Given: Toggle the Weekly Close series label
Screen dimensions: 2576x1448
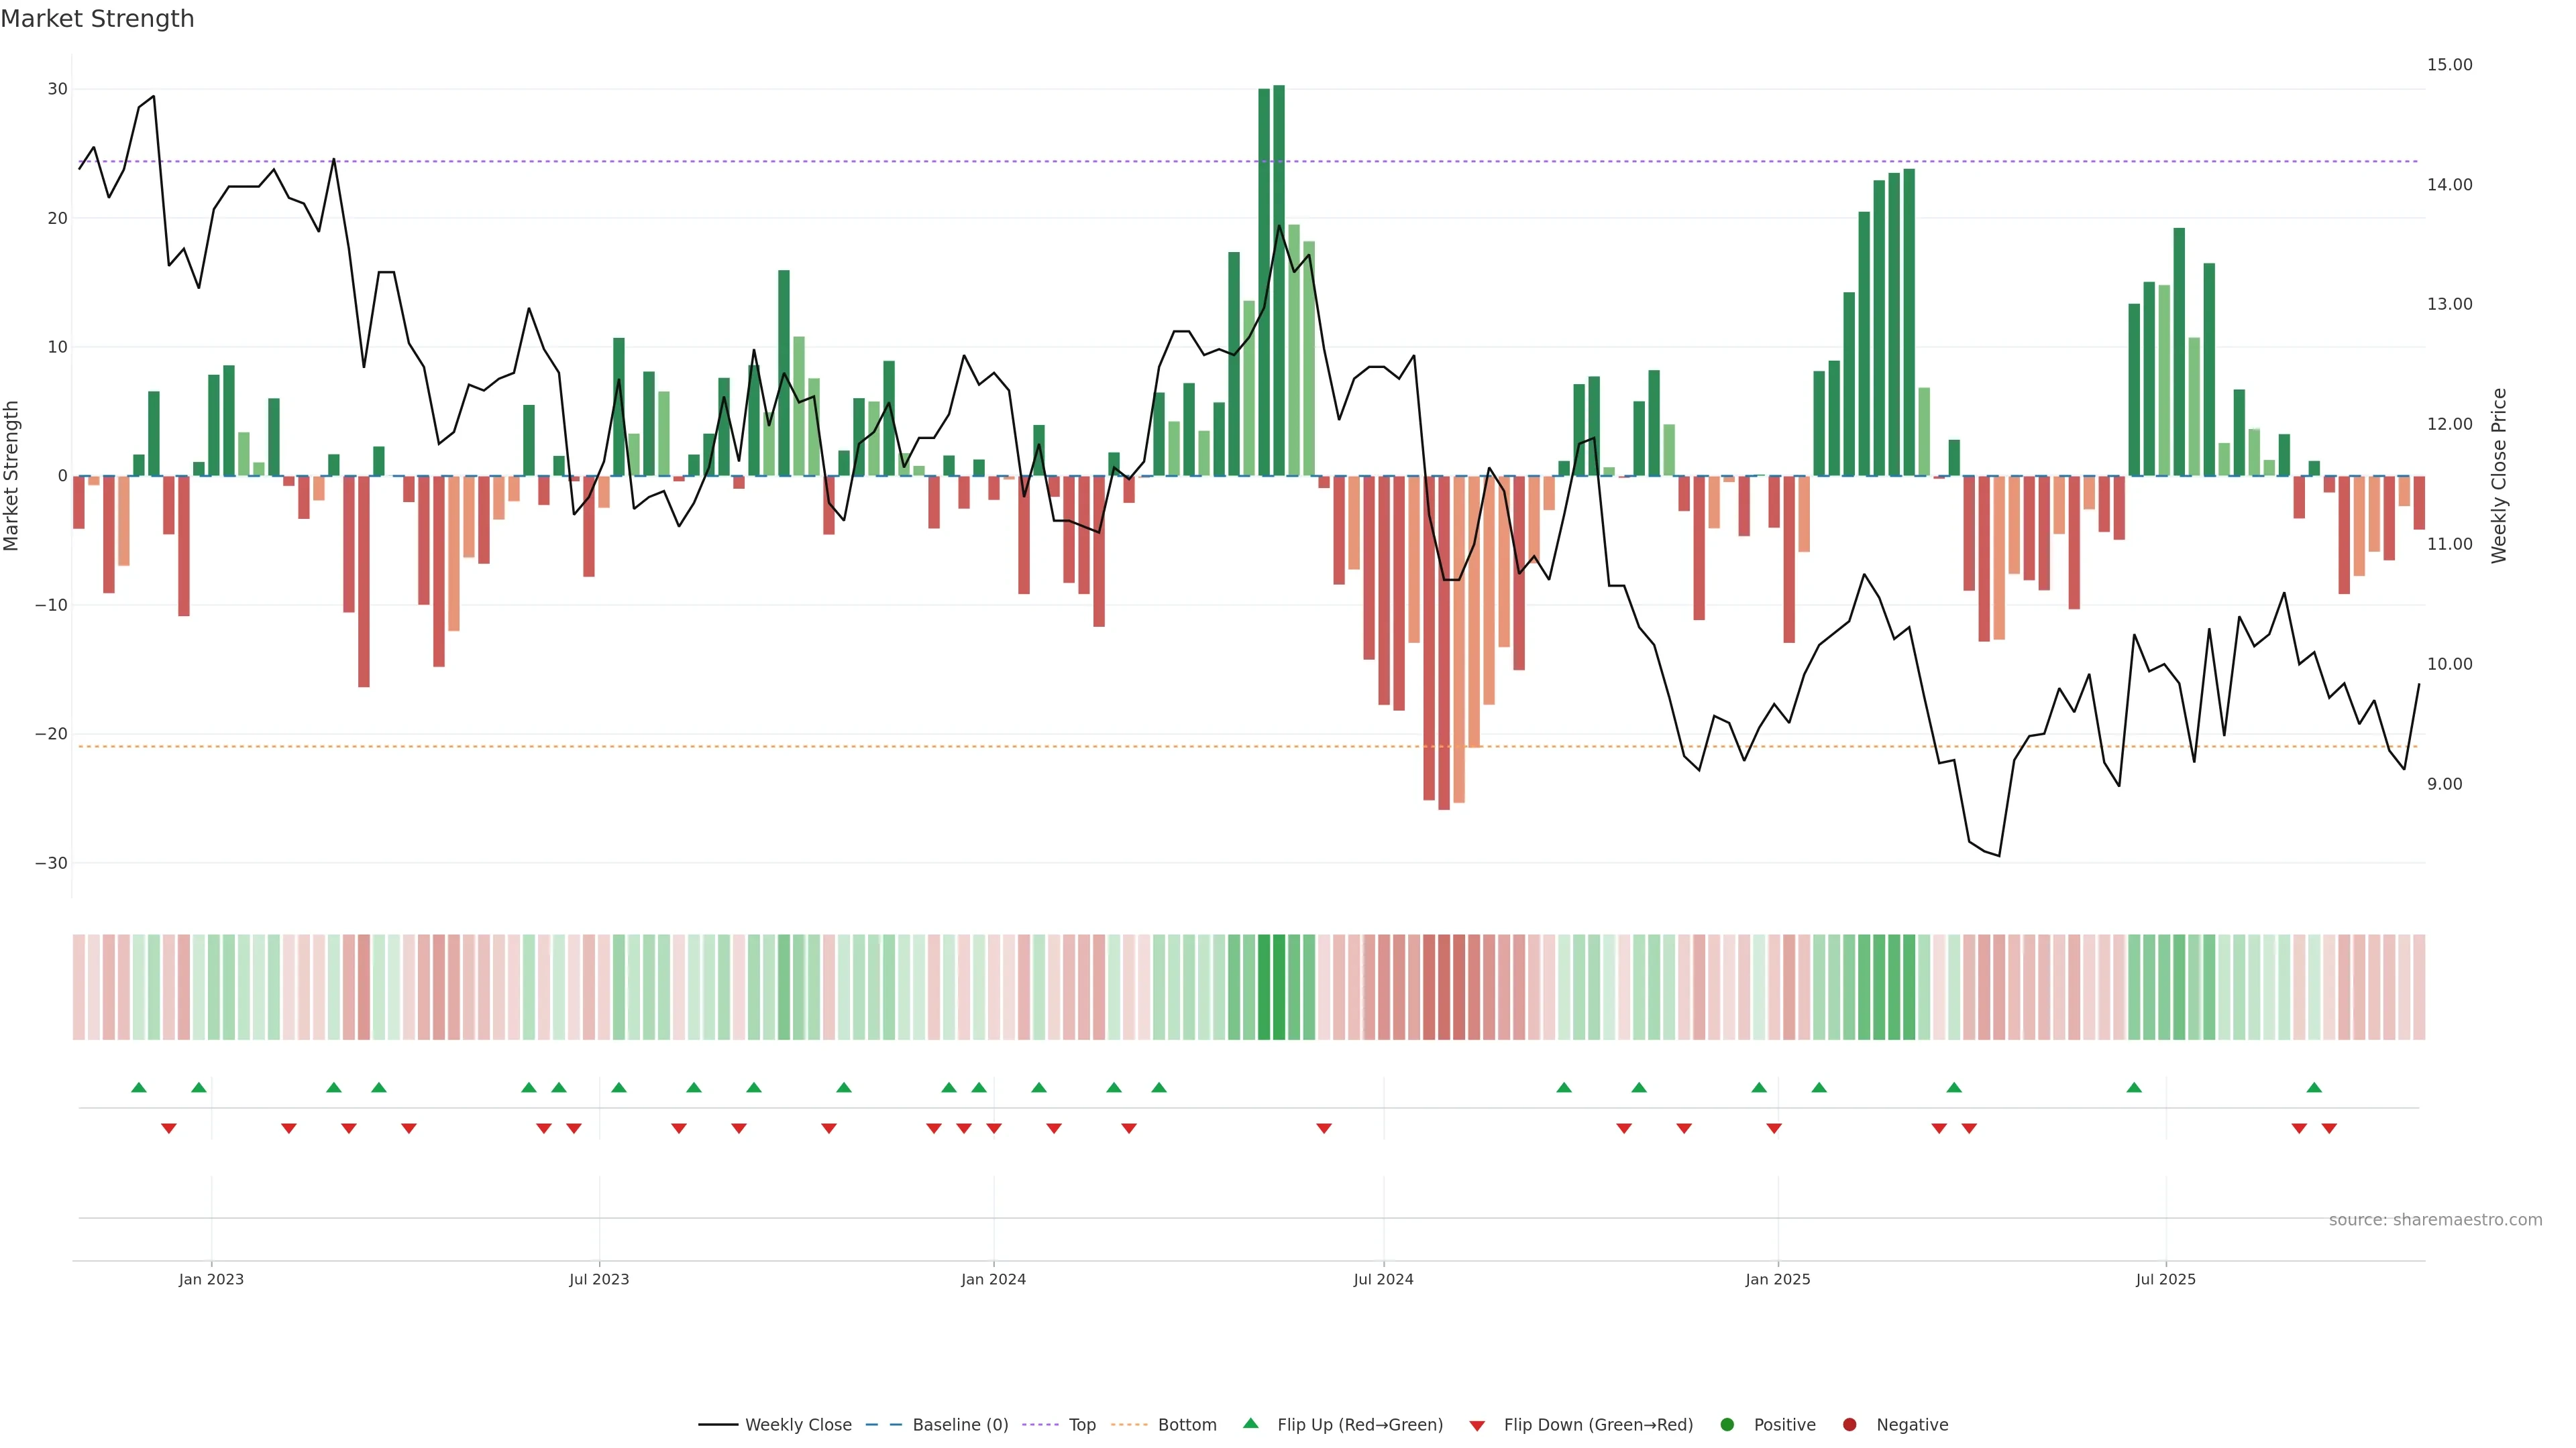Looking at the screenshot, I should coord(798,1424).
